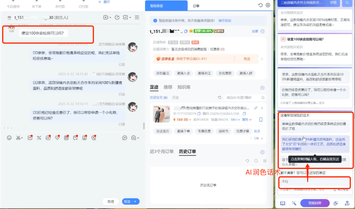Select the 历史订单 tab
Screen dimensions: 355x209
[187, 151]
